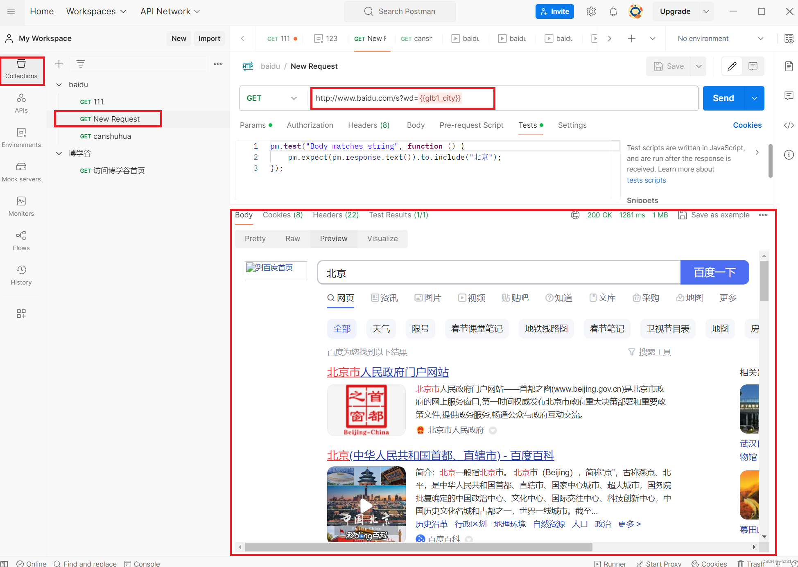
Task: Click the settings gear icon
Action: (591, 11)
